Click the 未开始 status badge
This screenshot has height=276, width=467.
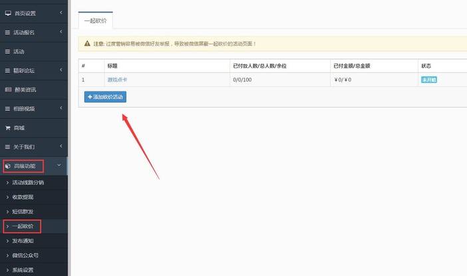coord(429,80)
